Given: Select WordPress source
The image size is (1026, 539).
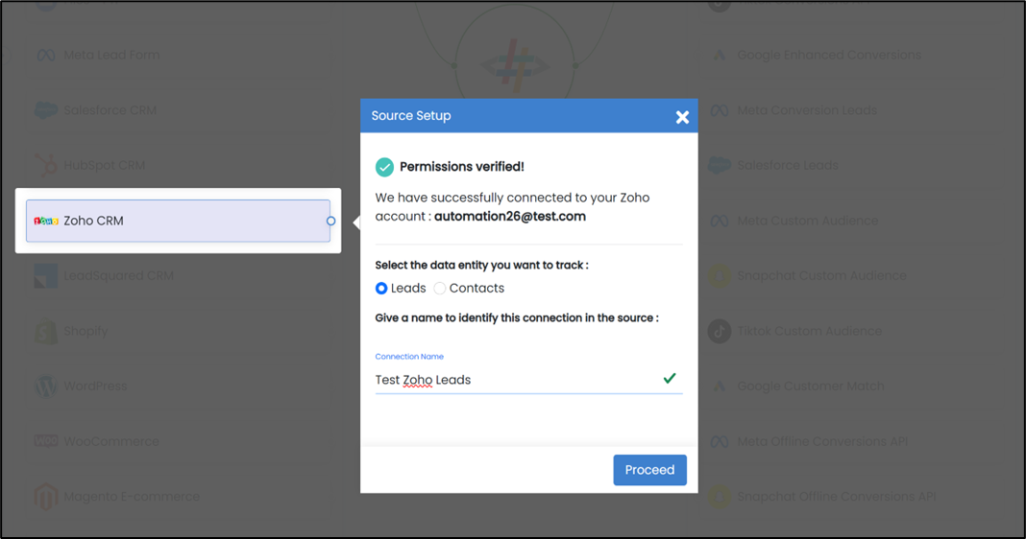Looking at the screenshot, I should point(178,387).
